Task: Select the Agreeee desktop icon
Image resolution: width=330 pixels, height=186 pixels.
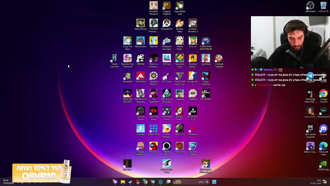Action: point(180,95)
